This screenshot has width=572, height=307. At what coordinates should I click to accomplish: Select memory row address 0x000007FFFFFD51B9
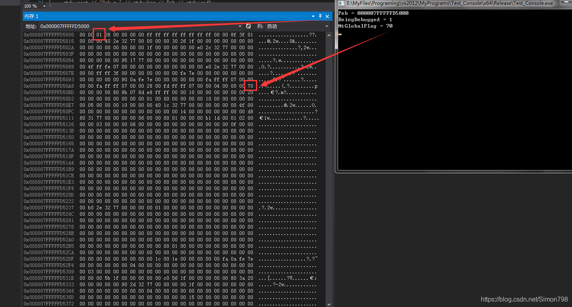49,169
